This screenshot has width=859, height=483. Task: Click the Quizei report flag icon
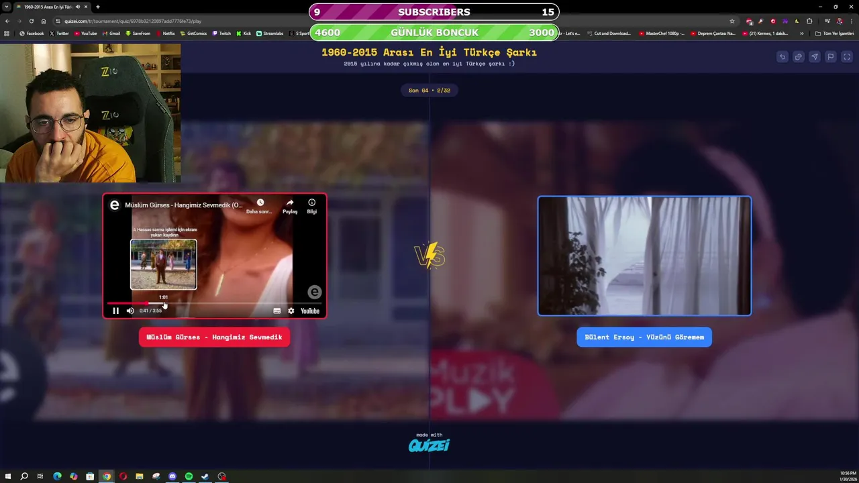pos(830,57)
